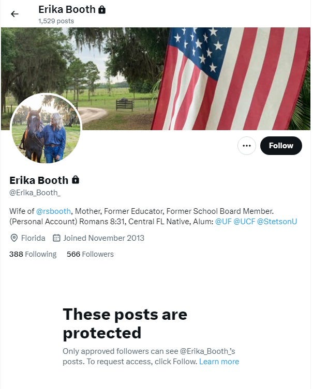Open the @StetsonU mention link
The image size is (313, 389).
pos(277,221)
